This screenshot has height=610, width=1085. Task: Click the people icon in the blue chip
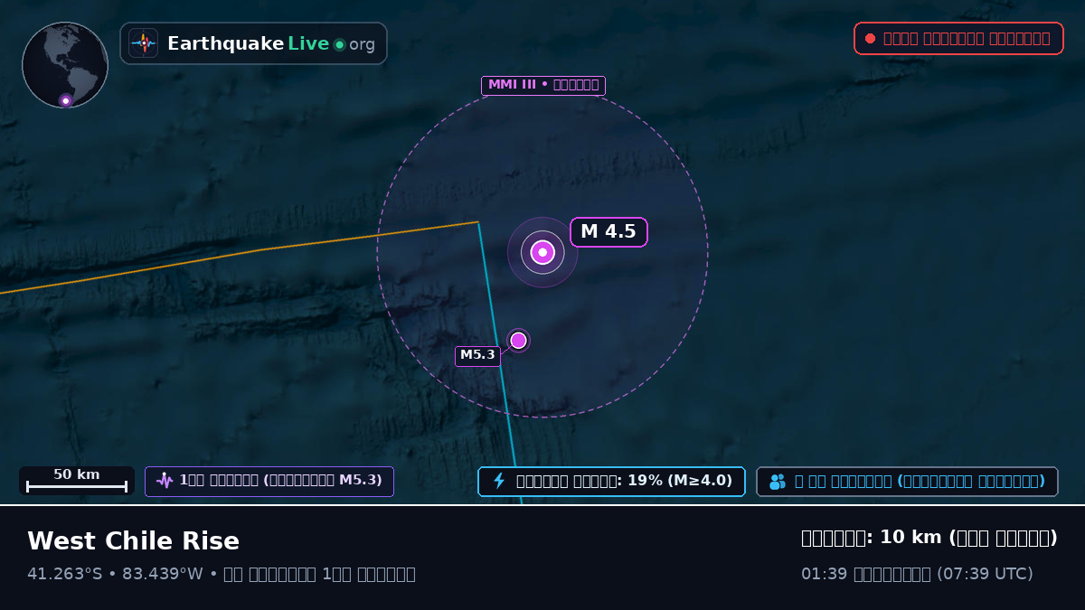pos(778,482)
